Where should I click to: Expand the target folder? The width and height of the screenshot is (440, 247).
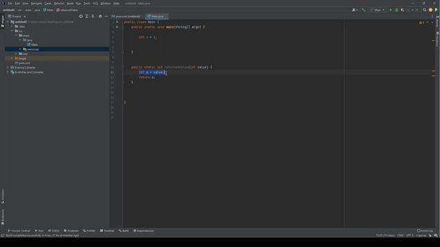(12, 58)
